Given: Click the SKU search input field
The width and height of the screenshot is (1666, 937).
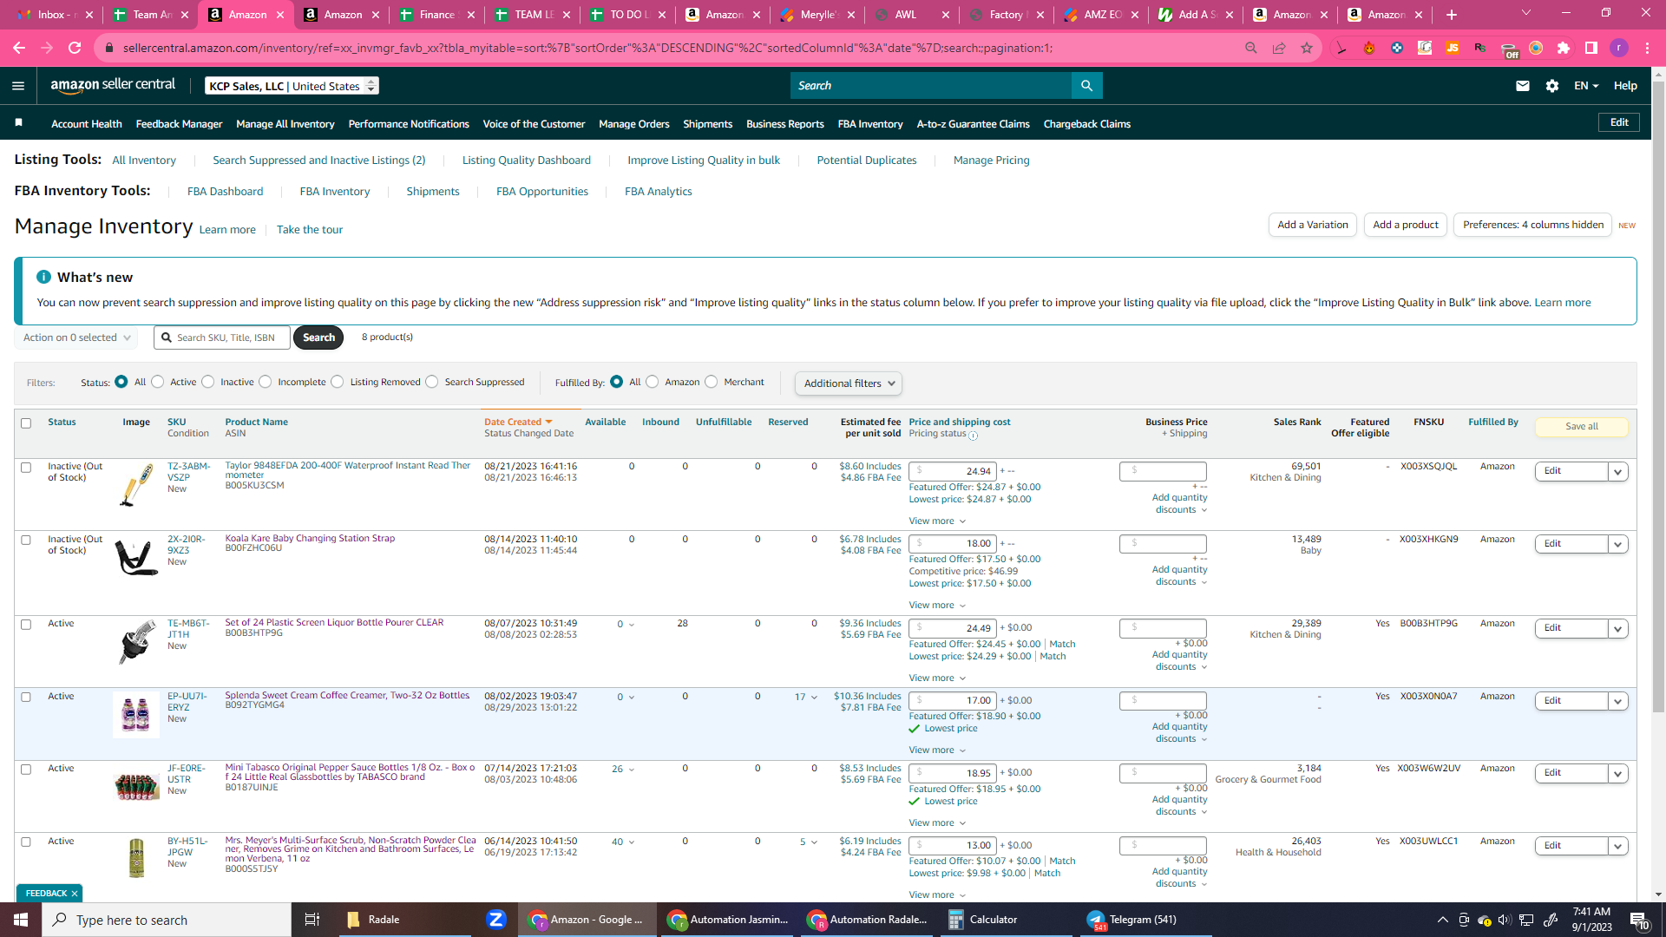Looking at the screenshot, I should 222,337.
